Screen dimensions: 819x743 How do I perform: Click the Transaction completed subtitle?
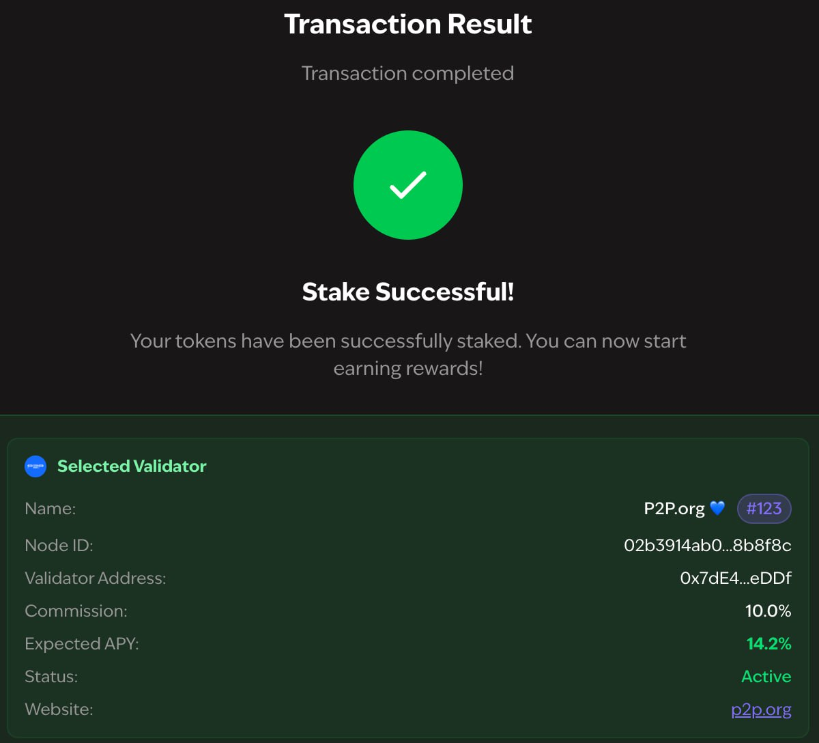coord(408,74)
